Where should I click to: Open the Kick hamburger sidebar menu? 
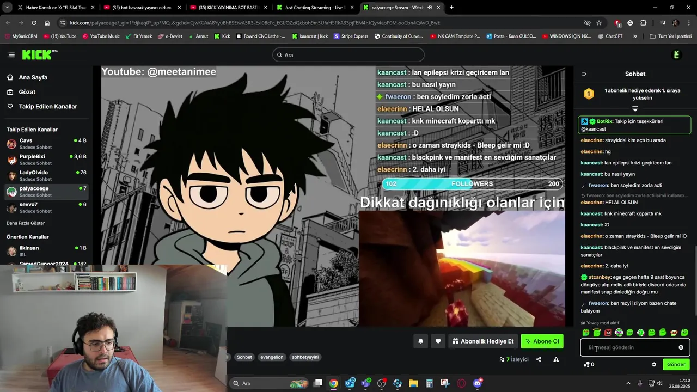pyautogui.click(x=11, y=55)
